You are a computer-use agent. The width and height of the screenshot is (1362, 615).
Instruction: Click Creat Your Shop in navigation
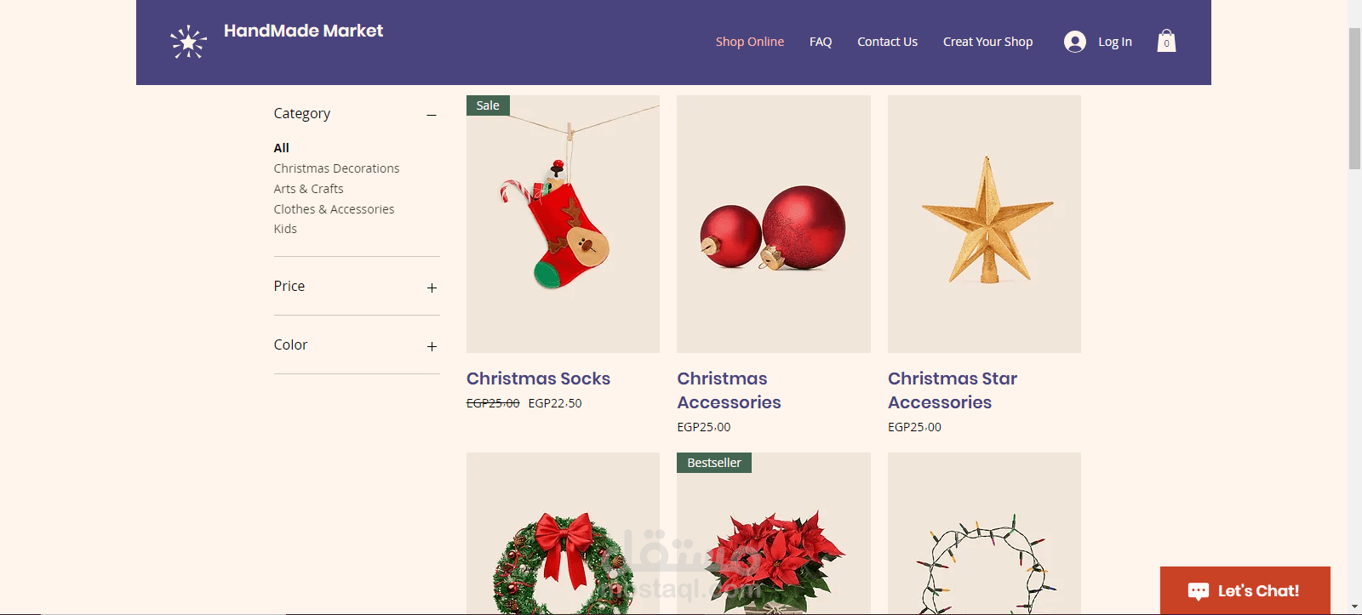click(987, 42)
